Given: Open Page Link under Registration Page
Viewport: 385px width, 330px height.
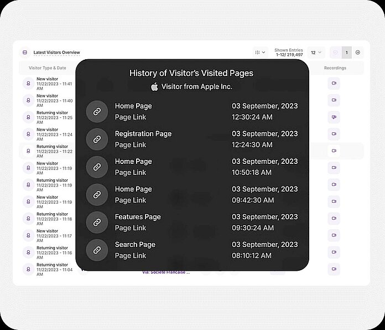Looking at the screenshot, I should pos(131,145).
